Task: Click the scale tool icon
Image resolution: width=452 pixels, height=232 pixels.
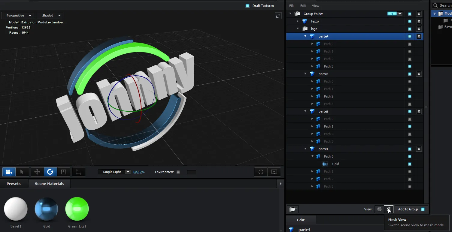Action: 63,172
